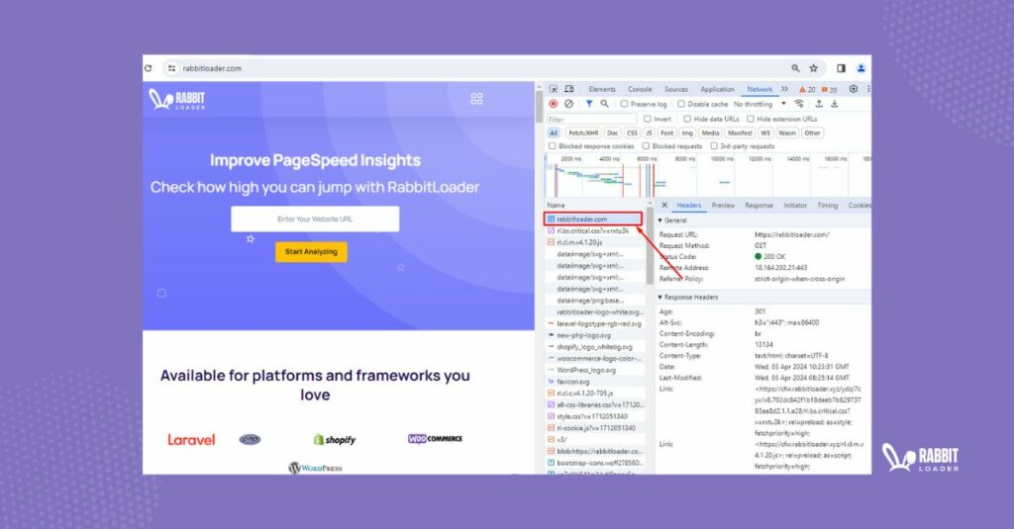Open the Preview tab of request
This screenshot has height=529, width=1014.
coord(723,206)
